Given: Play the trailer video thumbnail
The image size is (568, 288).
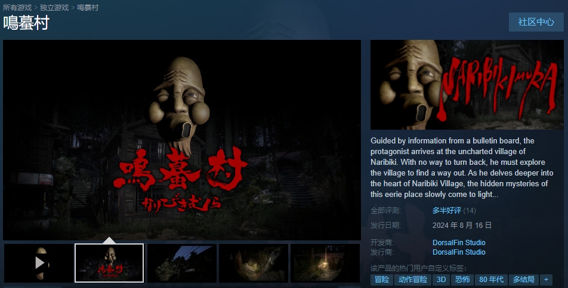Looking at the screenshot, I should click(39, 263).
